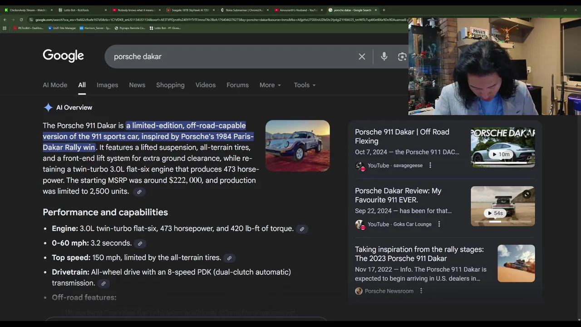The width and height of the screenshot is (581, 327).
Task: Switch to Images results
Action: point(107,85)
